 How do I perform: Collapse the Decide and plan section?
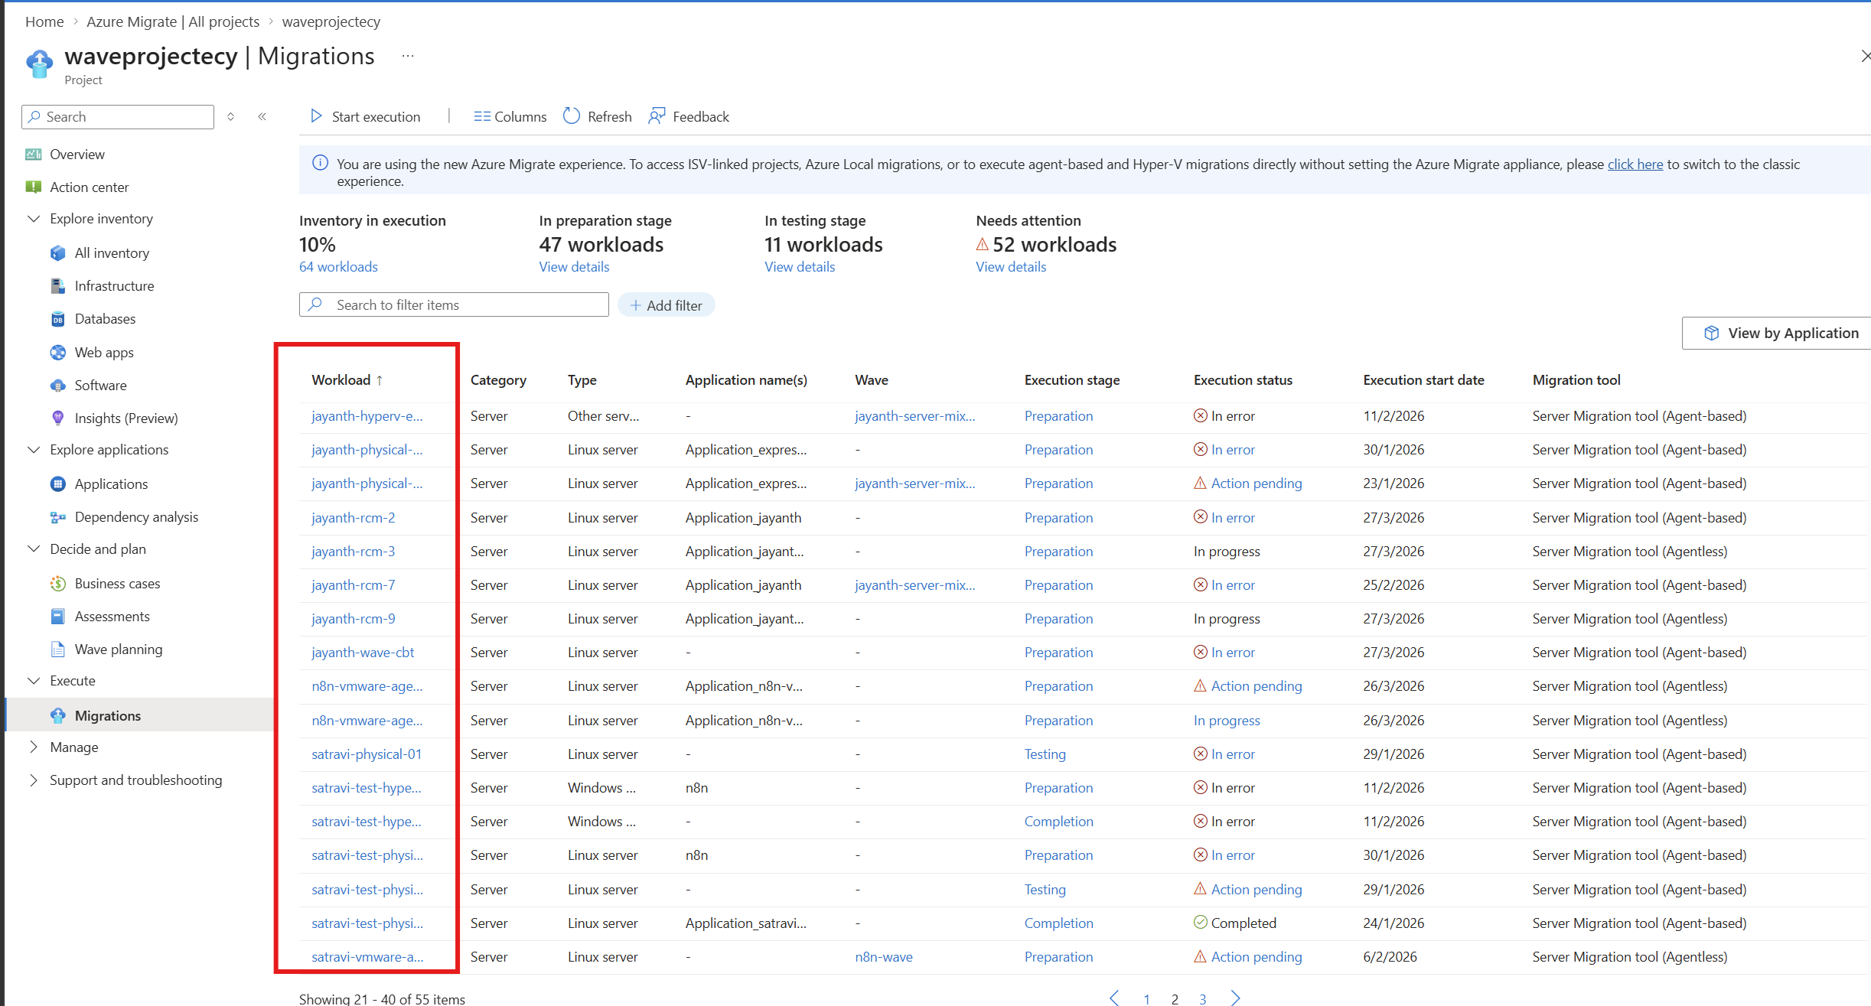click(34, 549)
